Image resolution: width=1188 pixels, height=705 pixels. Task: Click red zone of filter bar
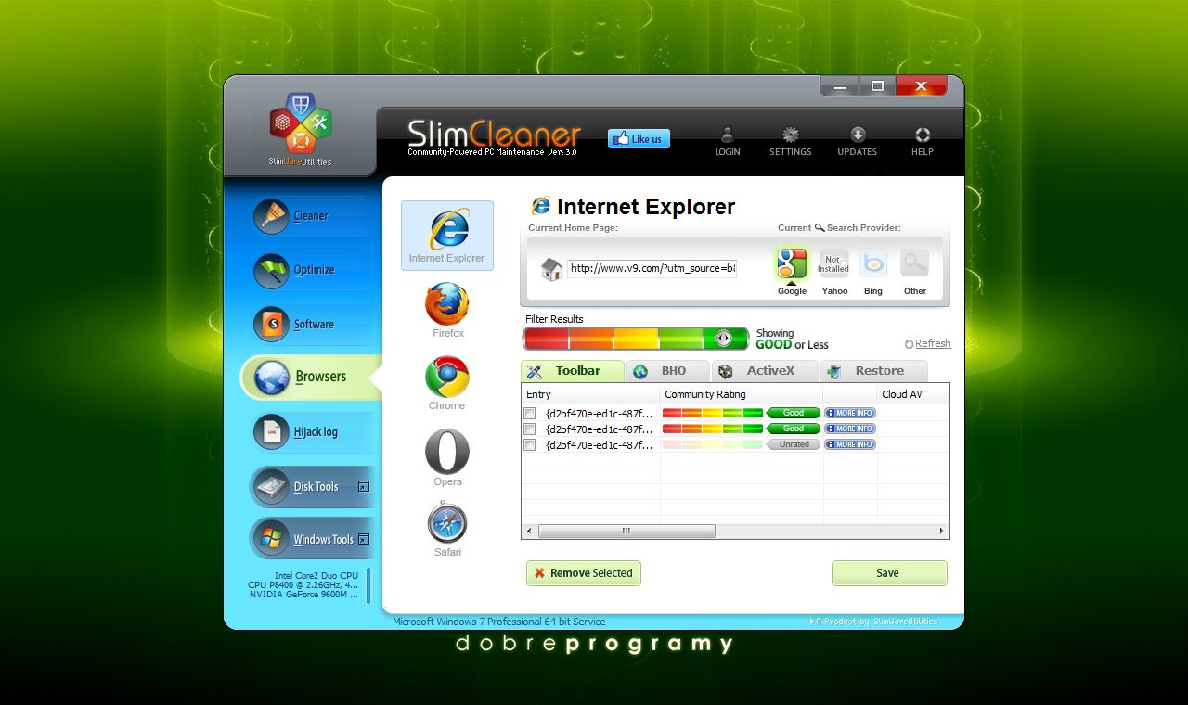click(x=547, y=339)
